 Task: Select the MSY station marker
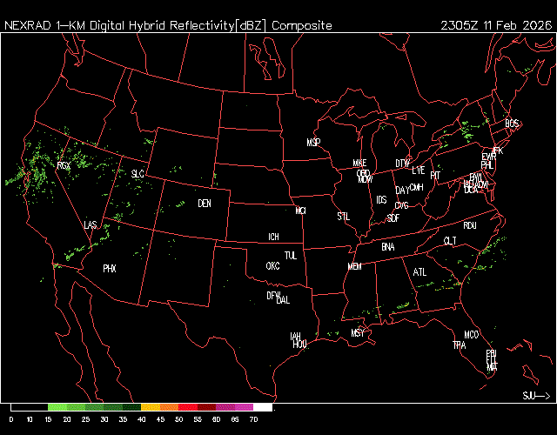click(x=358, y=333)
